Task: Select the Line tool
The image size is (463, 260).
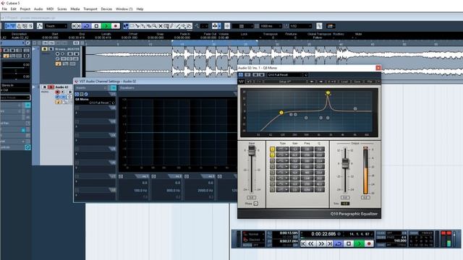Action: [x=178, y=26]
